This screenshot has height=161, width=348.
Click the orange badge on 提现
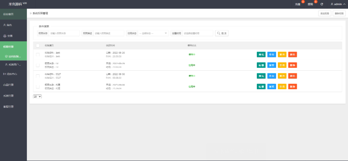click(316, 2)
